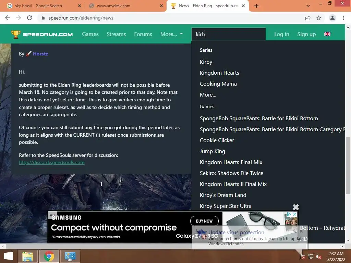The image size is (351, 263).
Task: Open Games in site navigation
Action: [x=90, y=34]
